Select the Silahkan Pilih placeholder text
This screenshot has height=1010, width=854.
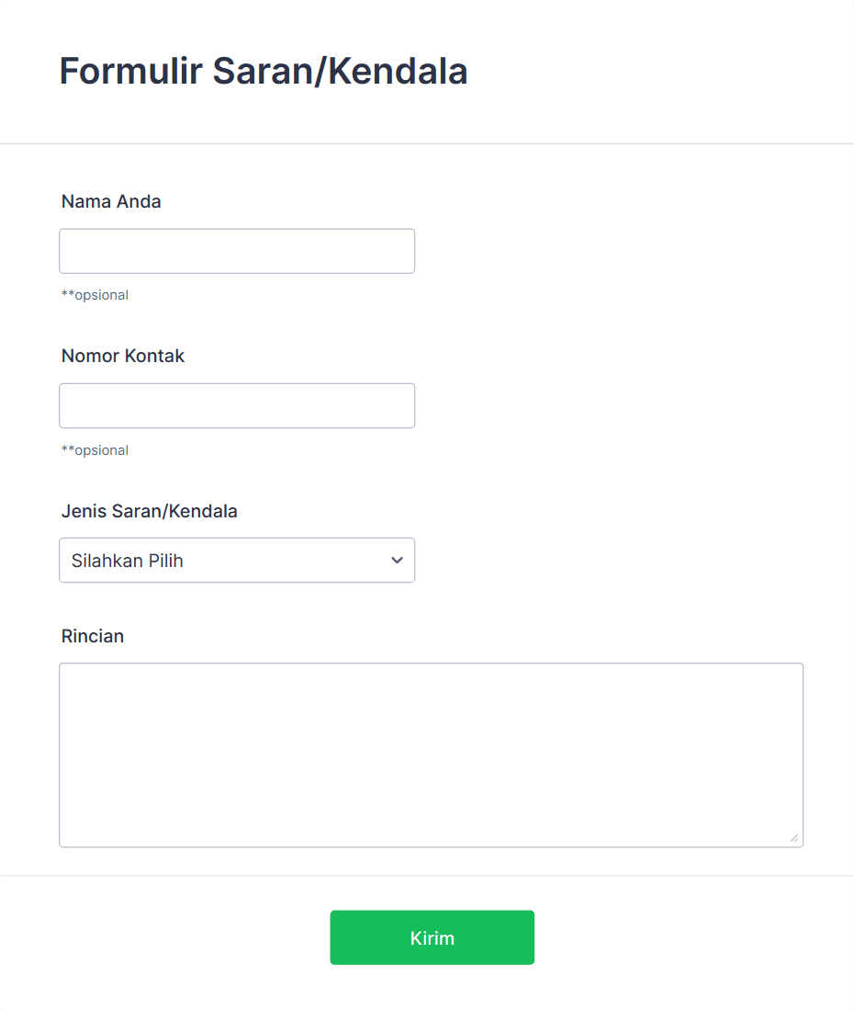coord(128,561)
